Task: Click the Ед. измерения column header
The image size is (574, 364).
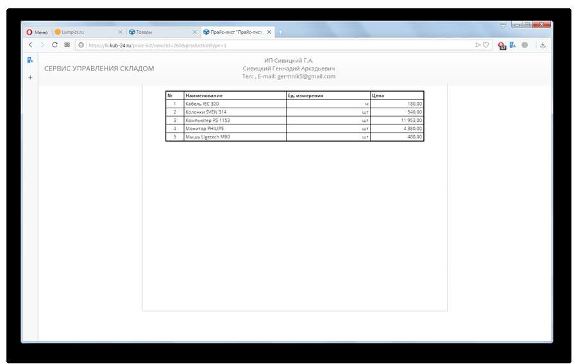Action: click(328, 95)
